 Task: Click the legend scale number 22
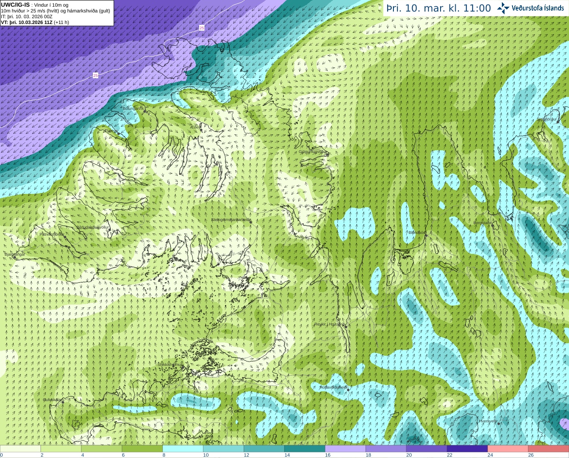coord(449,455)
